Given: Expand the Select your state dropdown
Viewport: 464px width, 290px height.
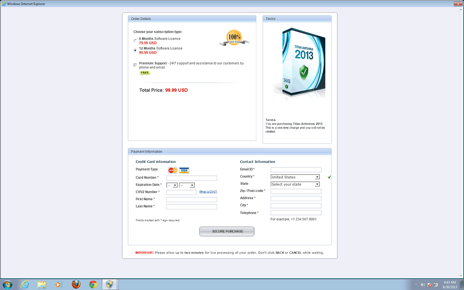Looking at the screenshot, I should click(x=295, y=184).
